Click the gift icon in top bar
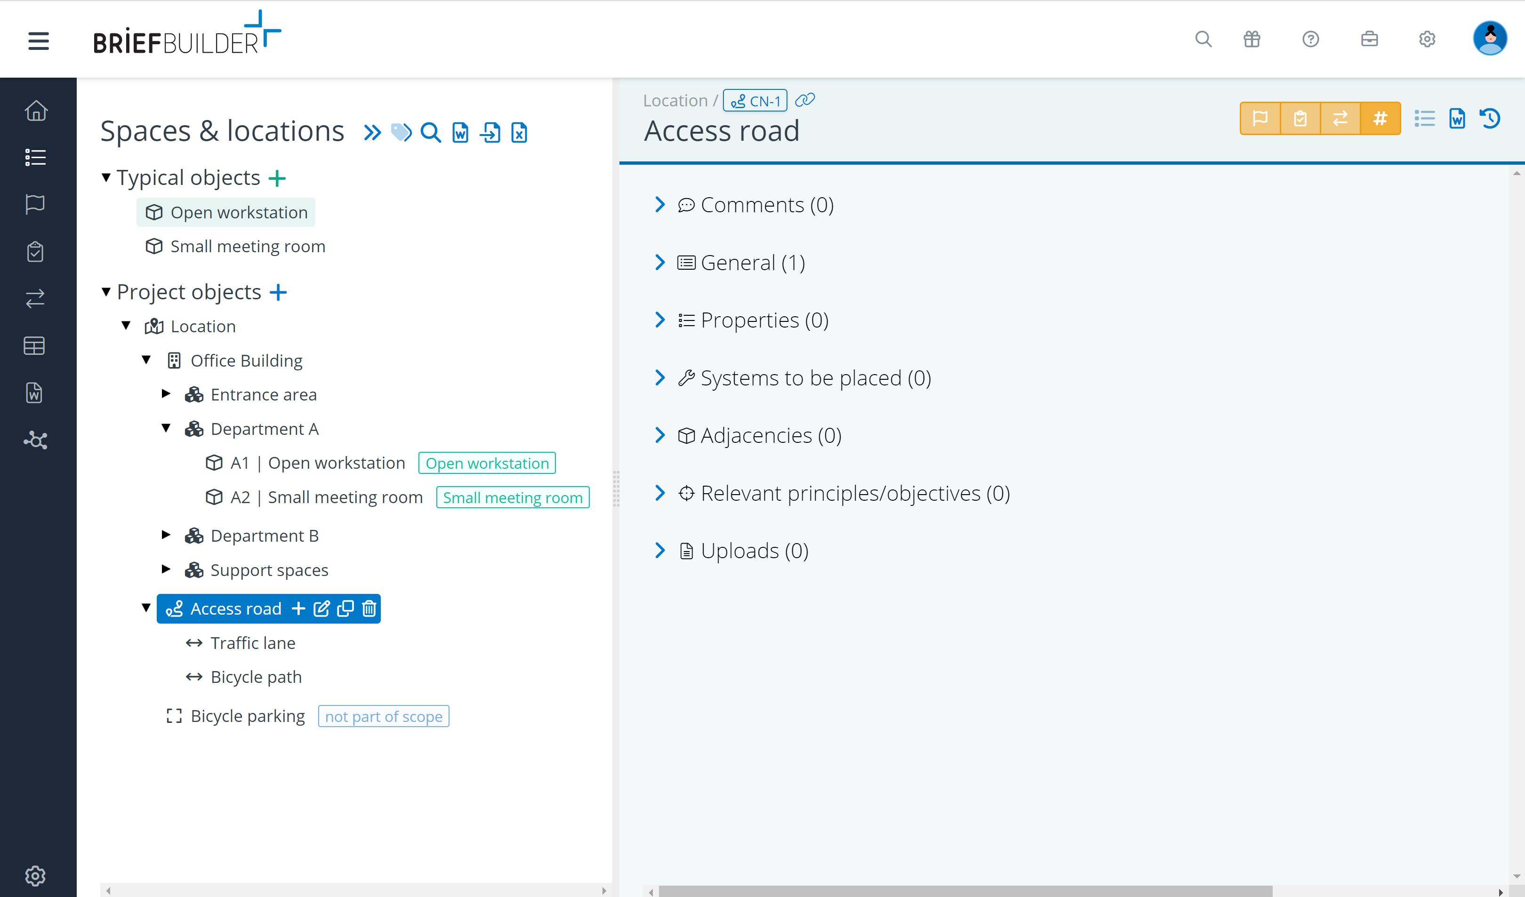Screen dimensions: 1525x897 point(1252,40)
